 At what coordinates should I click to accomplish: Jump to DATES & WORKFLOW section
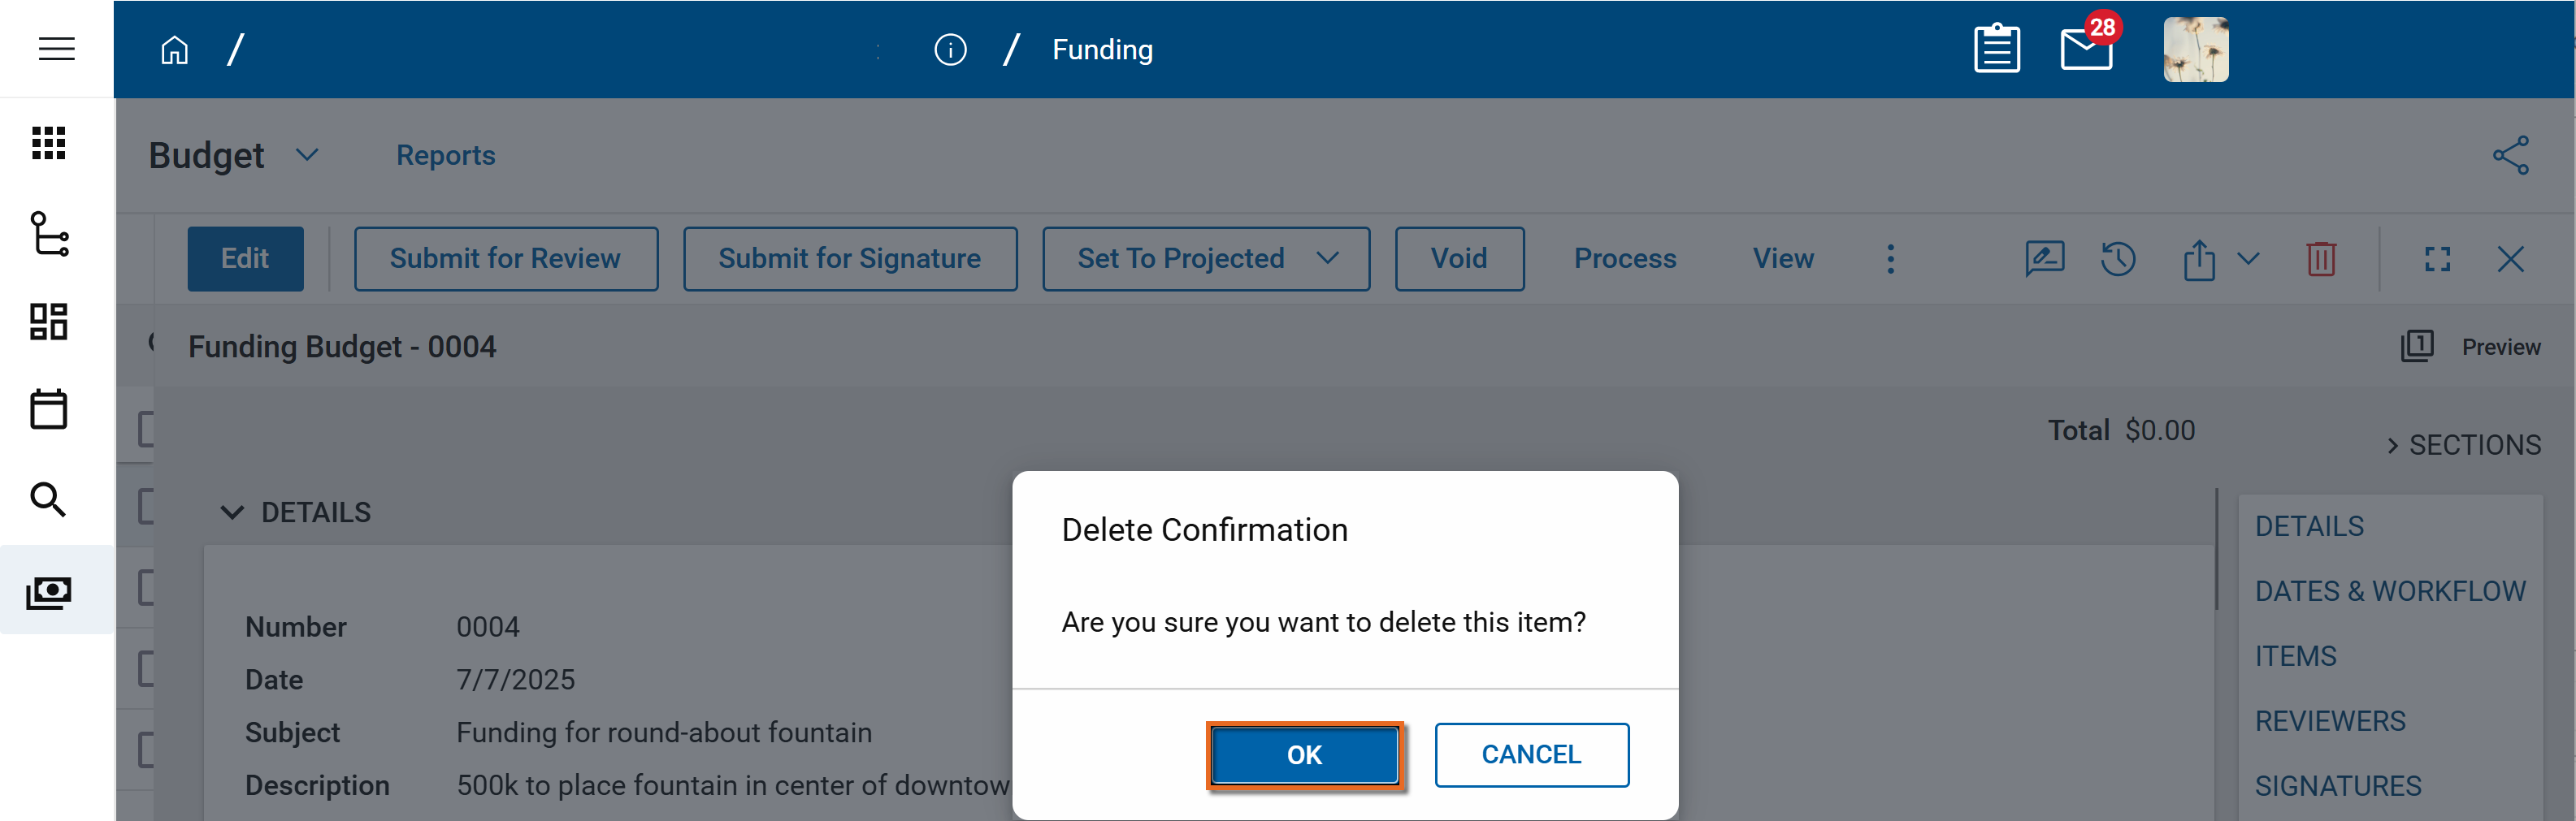[2389, 591]
